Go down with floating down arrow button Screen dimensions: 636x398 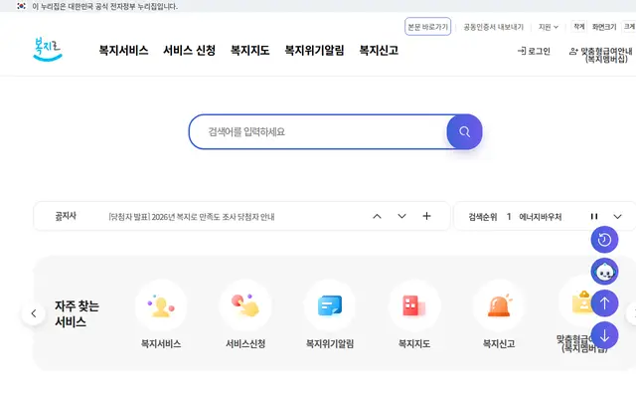(604, 335)
